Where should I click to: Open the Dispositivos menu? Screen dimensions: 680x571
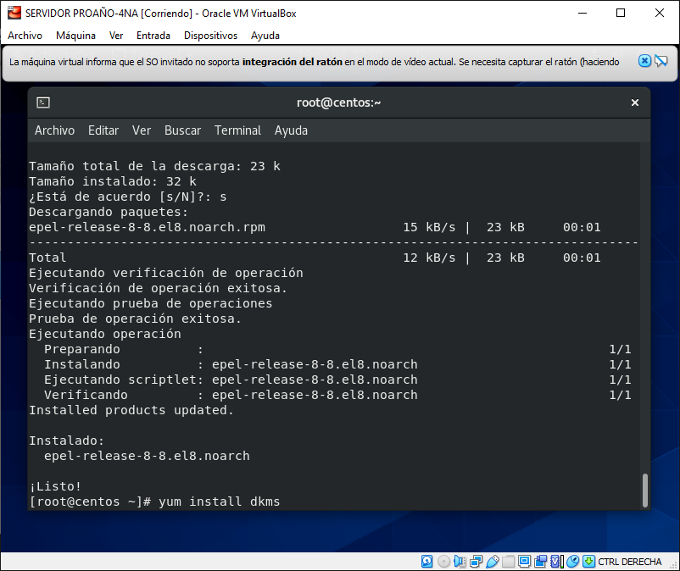tap(211, 36)
